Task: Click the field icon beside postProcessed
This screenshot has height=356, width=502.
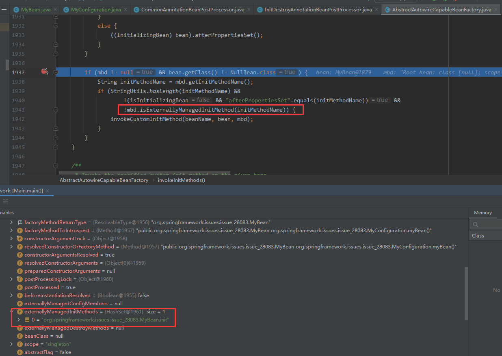Action: tap(19, 287)
